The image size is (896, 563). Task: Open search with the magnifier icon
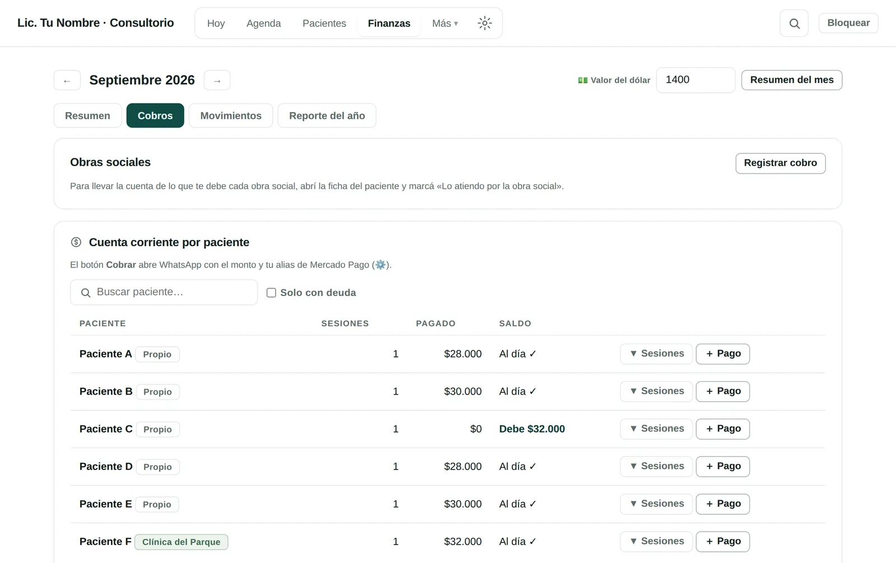[x=794, y=24]
